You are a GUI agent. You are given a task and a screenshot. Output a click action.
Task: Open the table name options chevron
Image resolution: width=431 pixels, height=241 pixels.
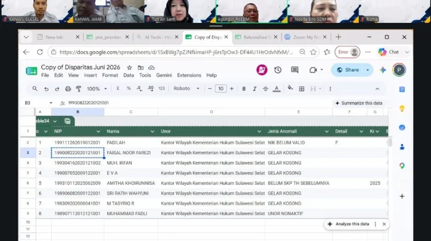(x=55, y=121)
